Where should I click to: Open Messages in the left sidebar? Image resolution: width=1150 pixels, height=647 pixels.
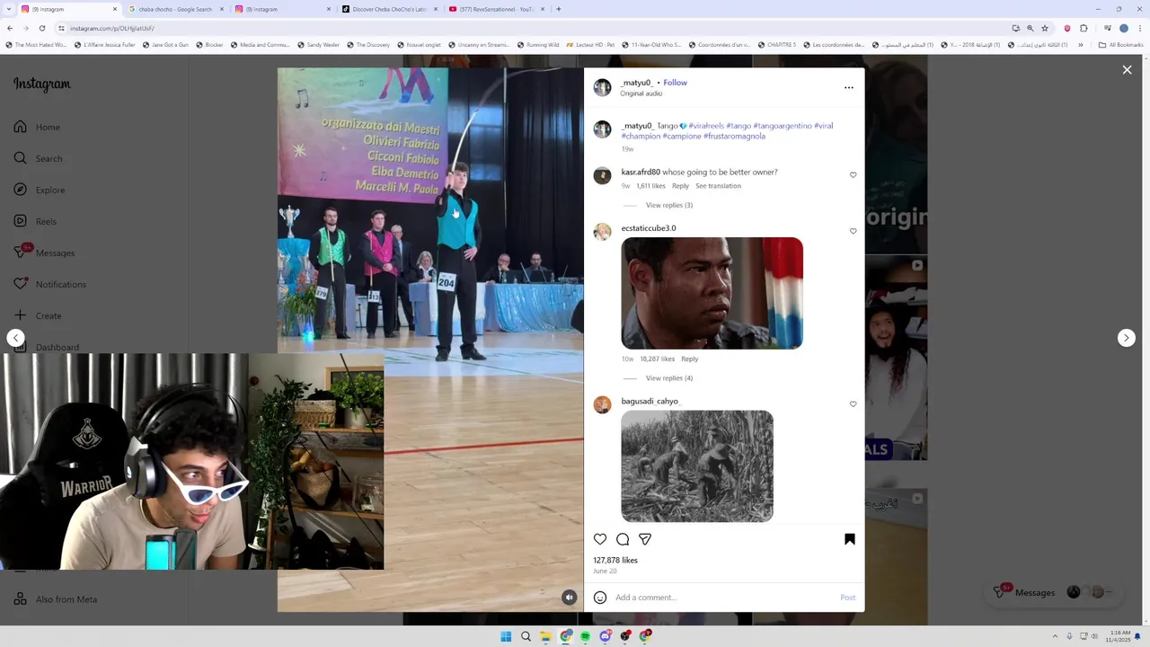tap(43, 253)
